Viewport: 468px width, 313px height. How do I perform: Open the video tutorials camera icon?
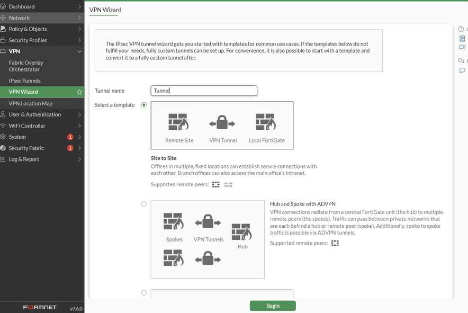[462, 47]
